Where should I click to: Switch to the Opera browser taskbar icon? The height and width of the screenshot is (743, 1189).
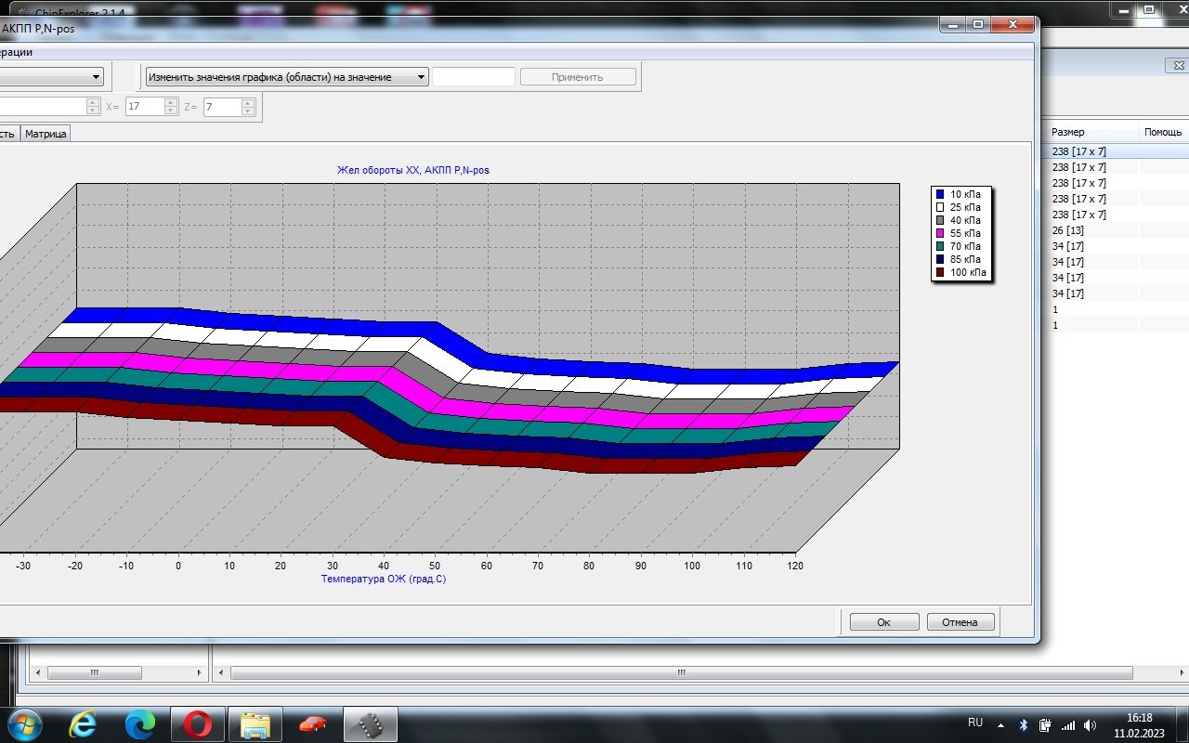coord(197,723)
